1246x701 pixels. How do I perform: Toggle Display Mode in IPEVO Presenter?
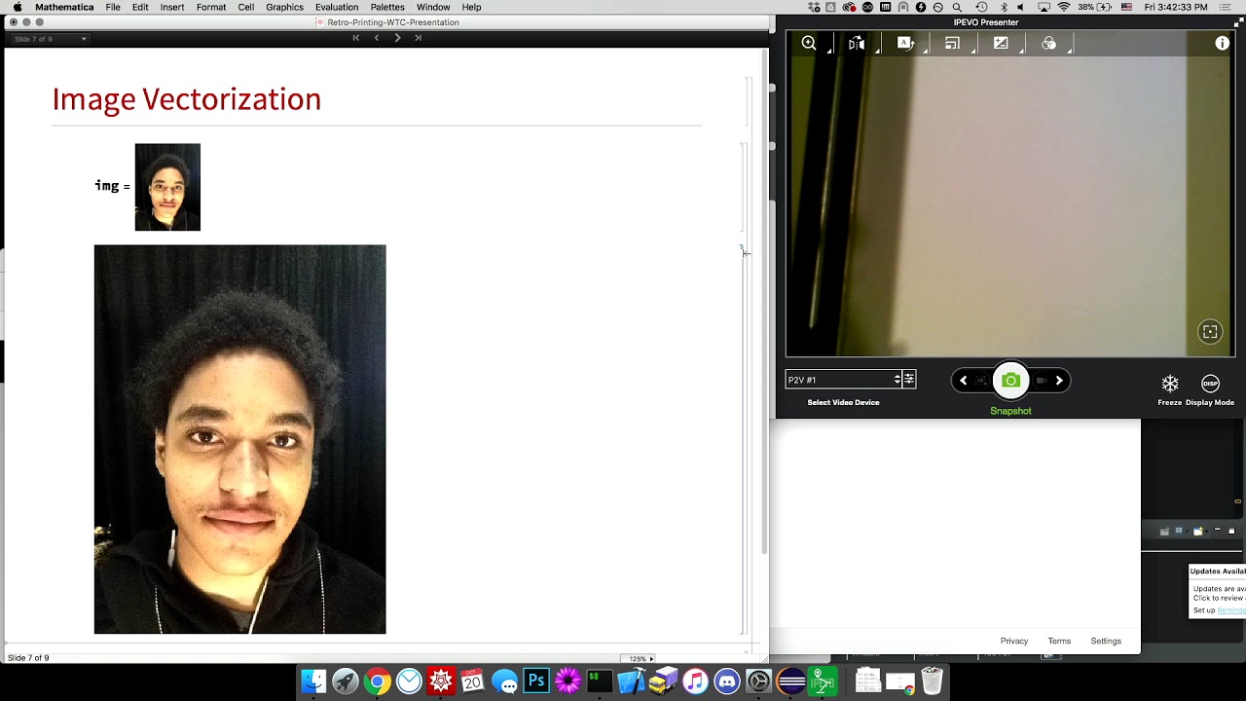(1210, 384)
